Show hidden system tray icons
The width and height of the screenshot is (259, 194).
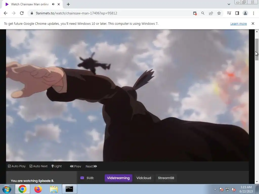tap(215, 189)
